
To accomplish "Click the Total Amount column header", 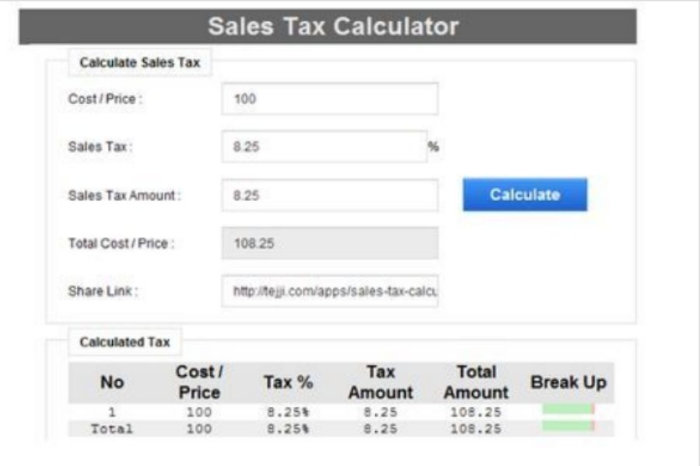I will (476, 382).
